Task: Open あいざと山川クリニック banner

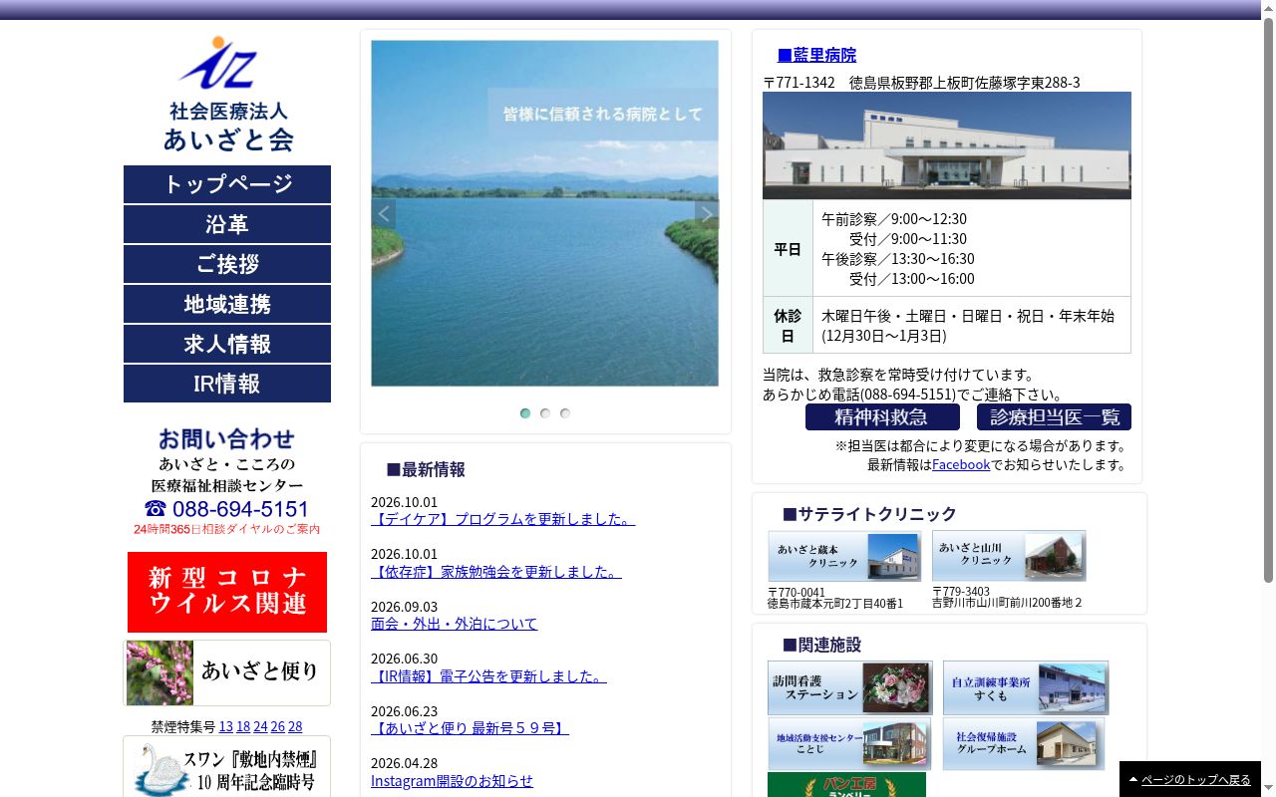Action: point(1009,556)
